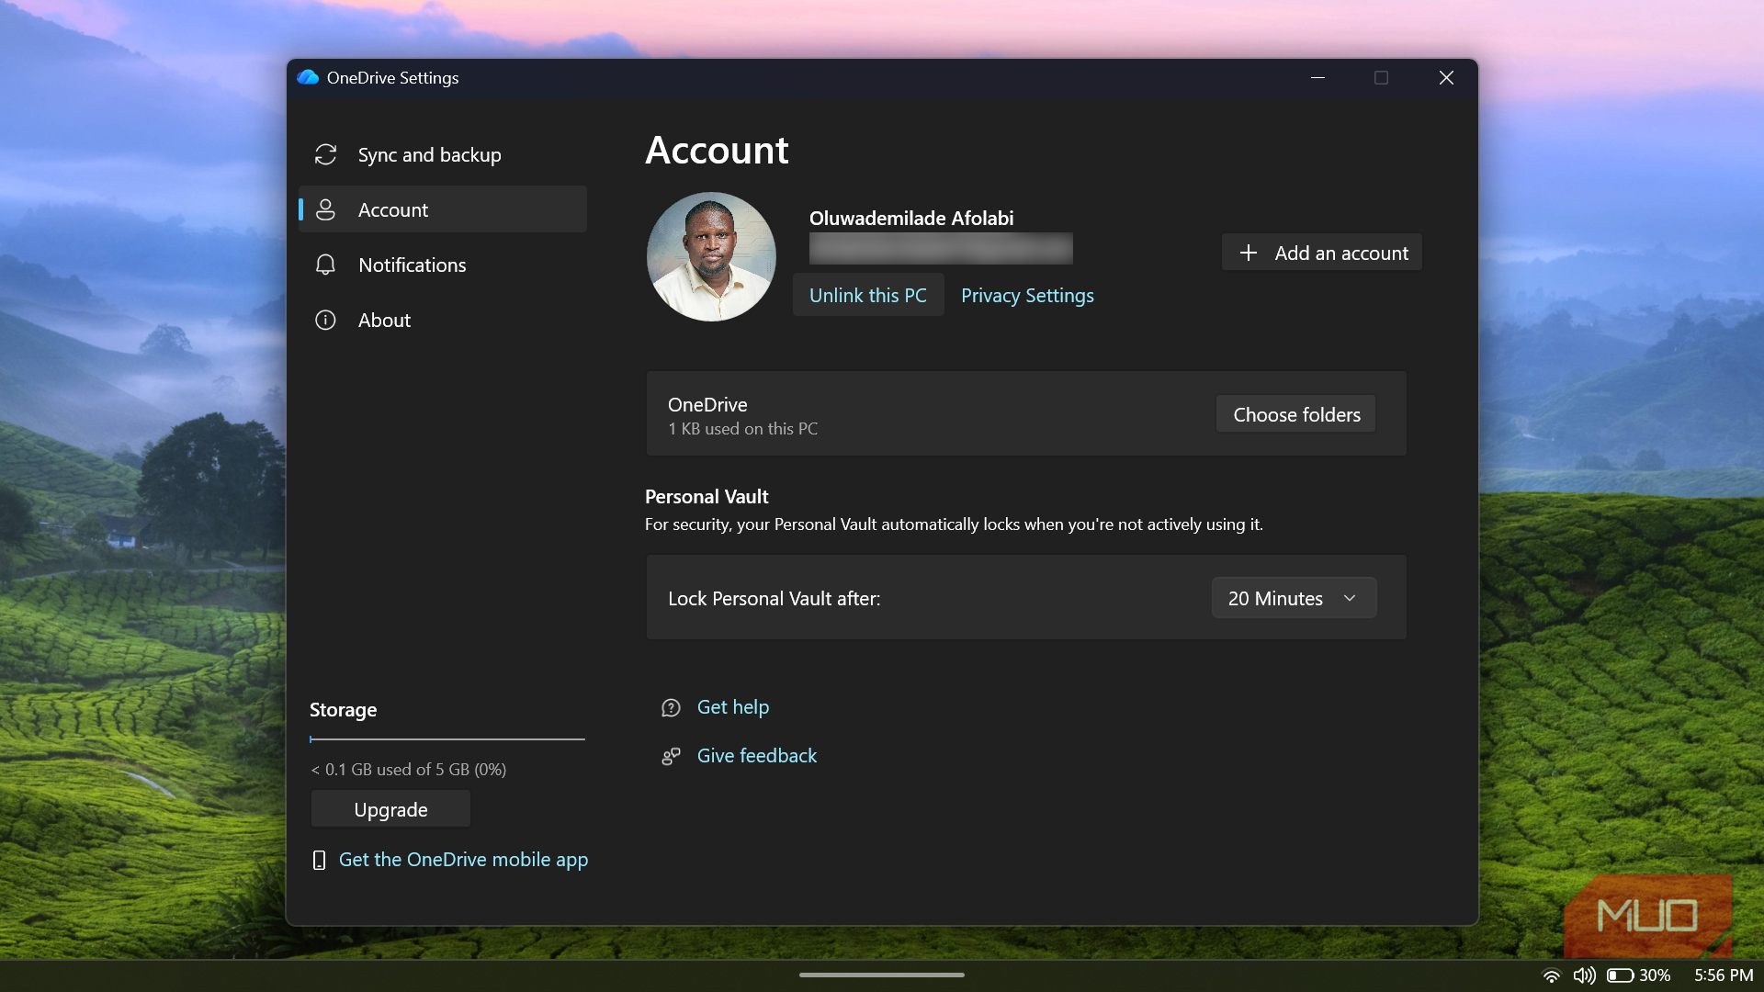Open the Get help link
This screenshot has width=1764, height=992.
[733, 706]
